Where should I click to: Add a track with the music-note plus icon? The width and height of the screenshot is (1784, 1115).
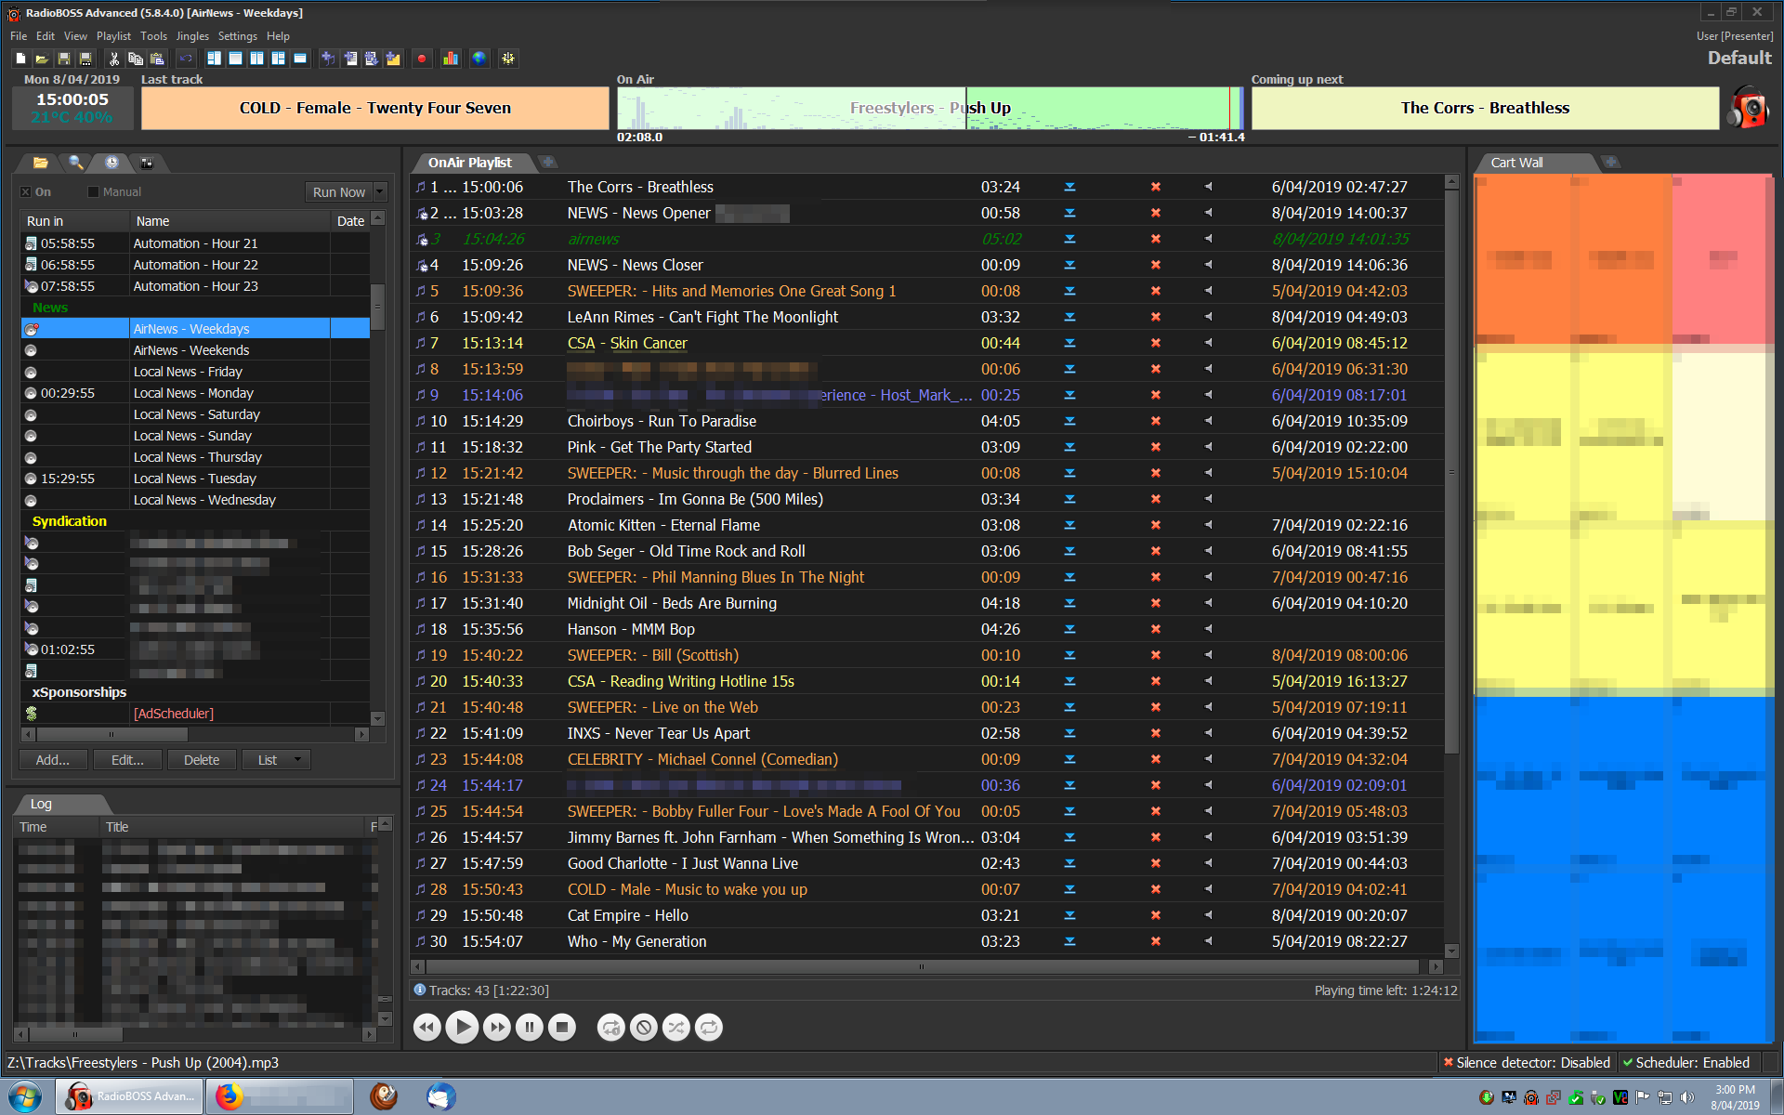[328, 59]
